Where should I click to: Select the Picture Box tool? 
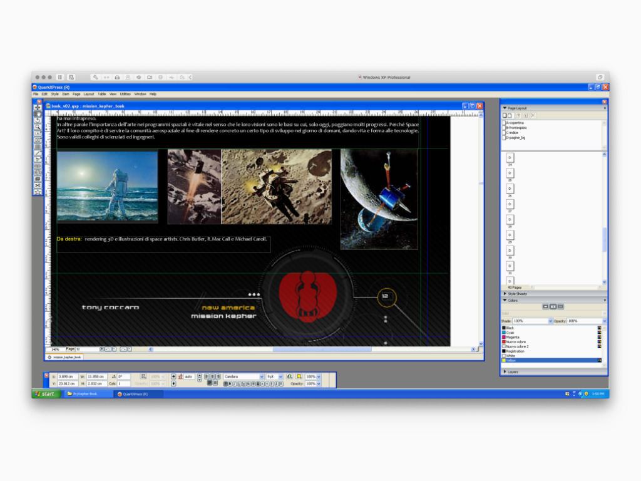[x=38, y=140]
